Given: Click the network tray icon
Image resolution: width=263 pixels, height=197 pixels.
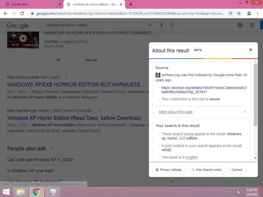Looking at the screenshot, I should 233,192.
